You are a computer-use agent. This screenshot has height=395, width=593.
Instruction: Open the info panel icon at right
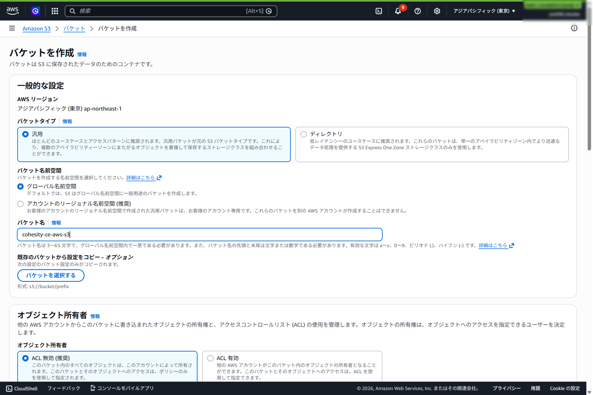[574, 28]
